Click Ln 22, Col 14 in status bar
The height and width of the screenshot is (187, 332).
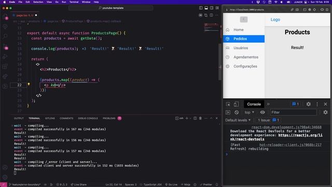[114, 185]
